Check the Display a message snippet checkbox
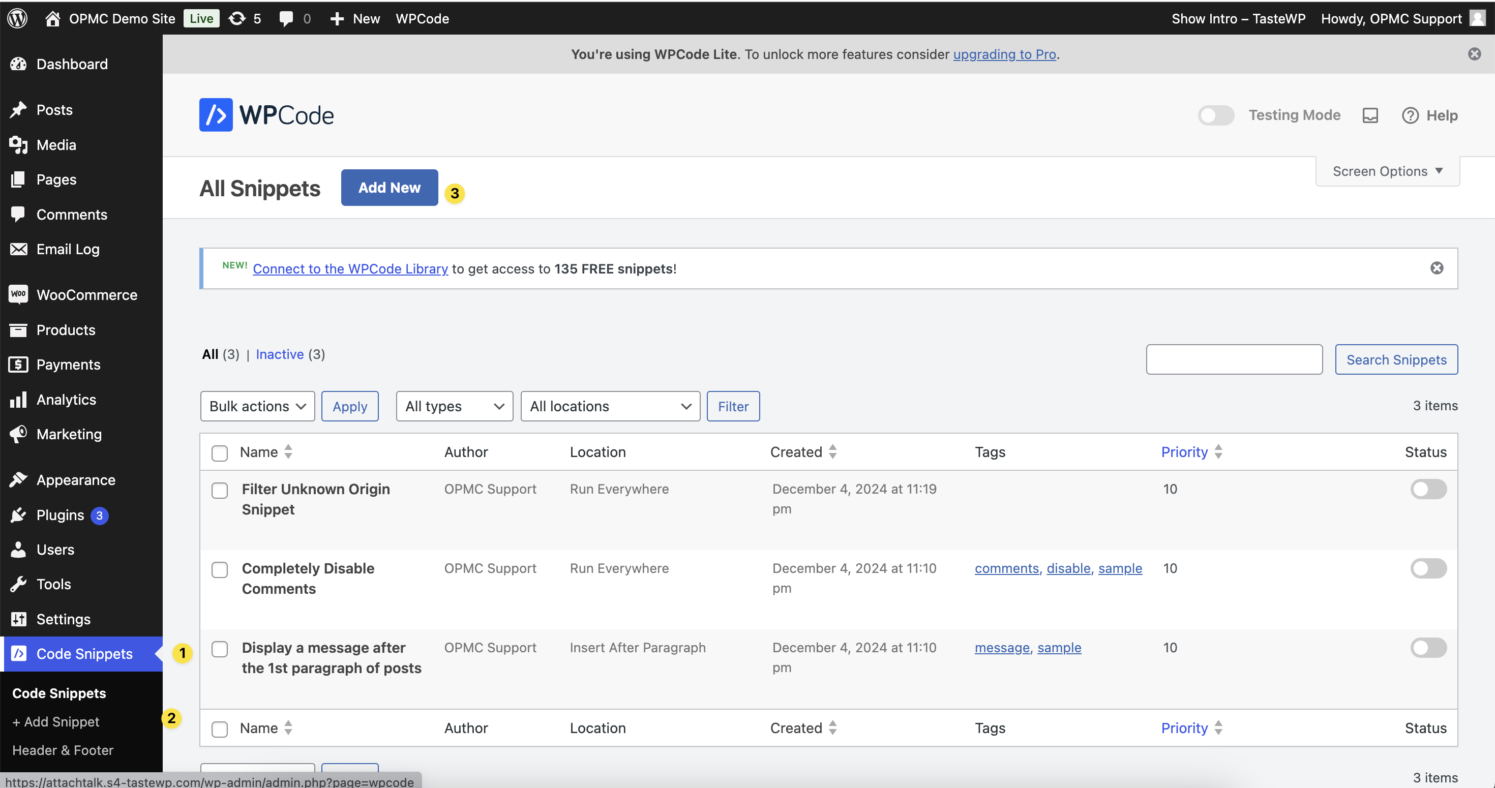Screen dimensions: 1495x788 pos(219,649)
